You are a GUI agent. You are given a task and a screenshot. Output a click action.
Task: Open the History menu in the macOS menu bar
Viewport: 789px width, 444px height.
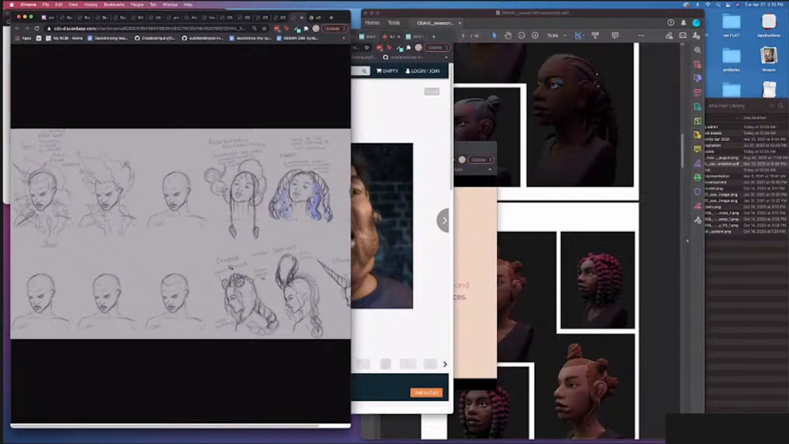click(91, 5)
